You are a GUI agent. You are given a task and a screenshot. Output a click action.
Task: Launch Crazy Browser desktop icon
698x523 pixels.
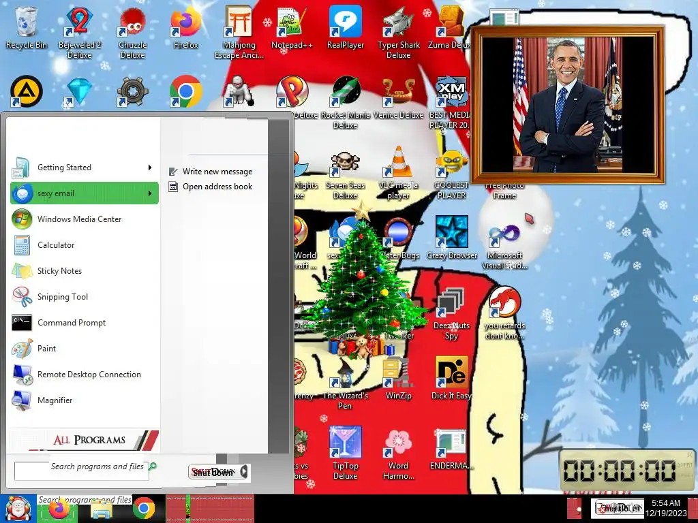click(451, 238)
